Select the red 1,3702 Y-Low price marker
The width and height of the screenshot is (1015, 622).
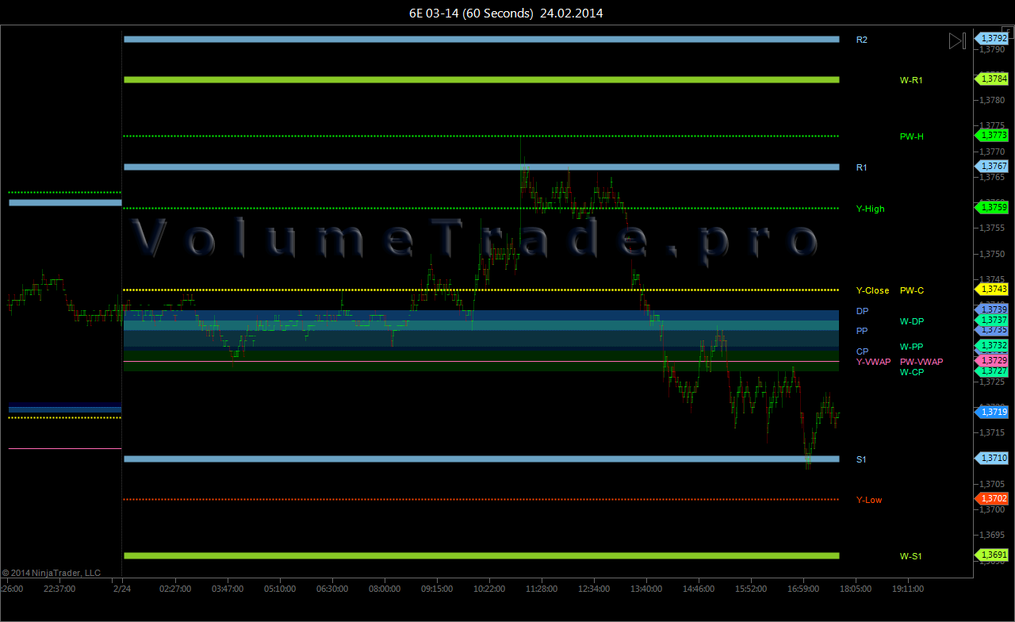(991, 498)
